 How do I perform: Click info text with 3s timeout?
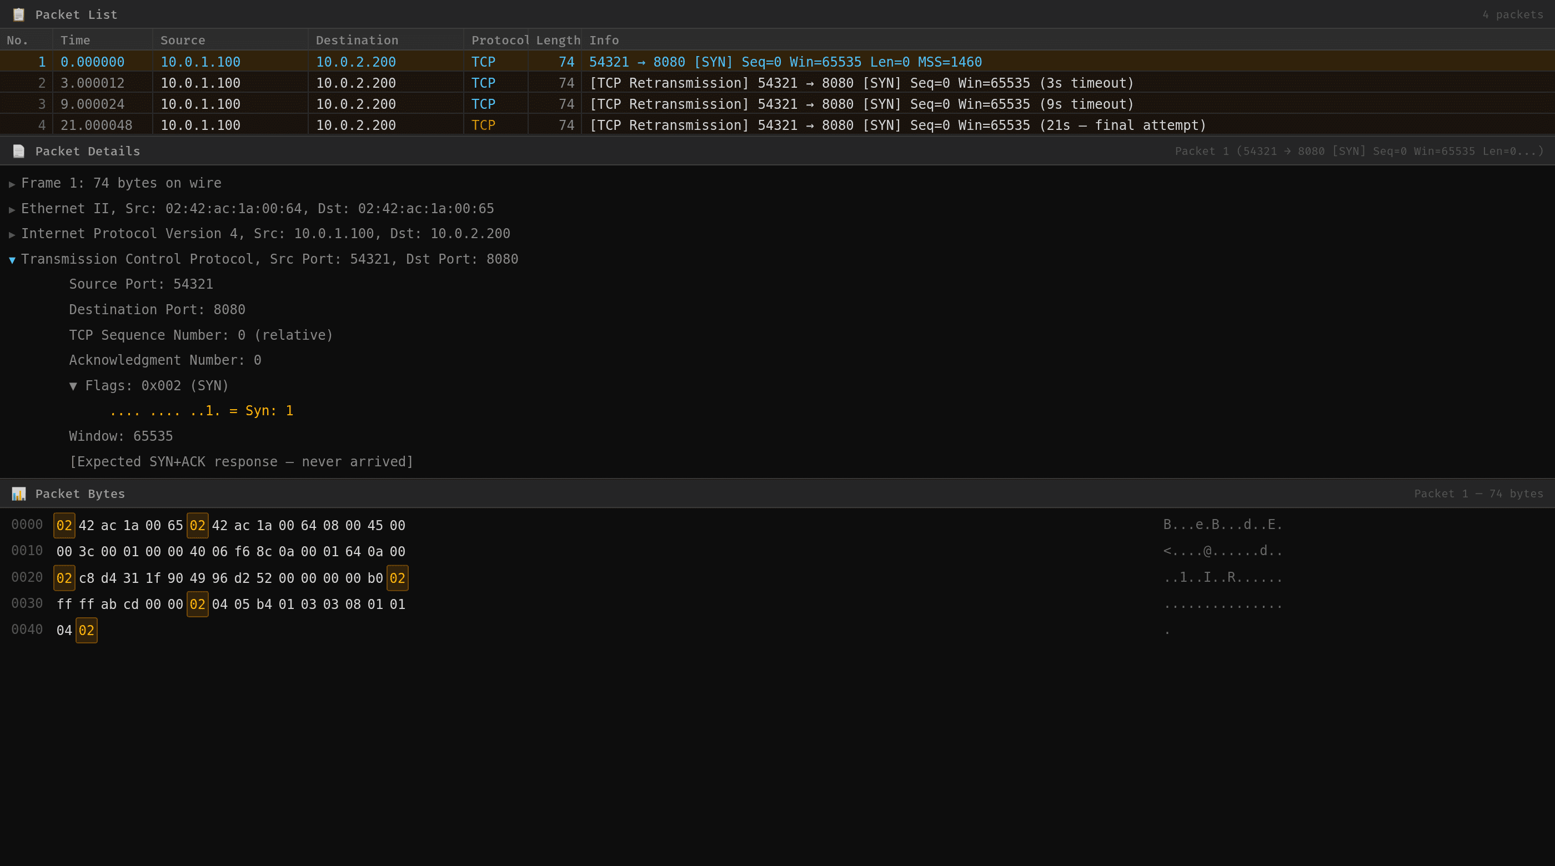(x=861, y=83)
